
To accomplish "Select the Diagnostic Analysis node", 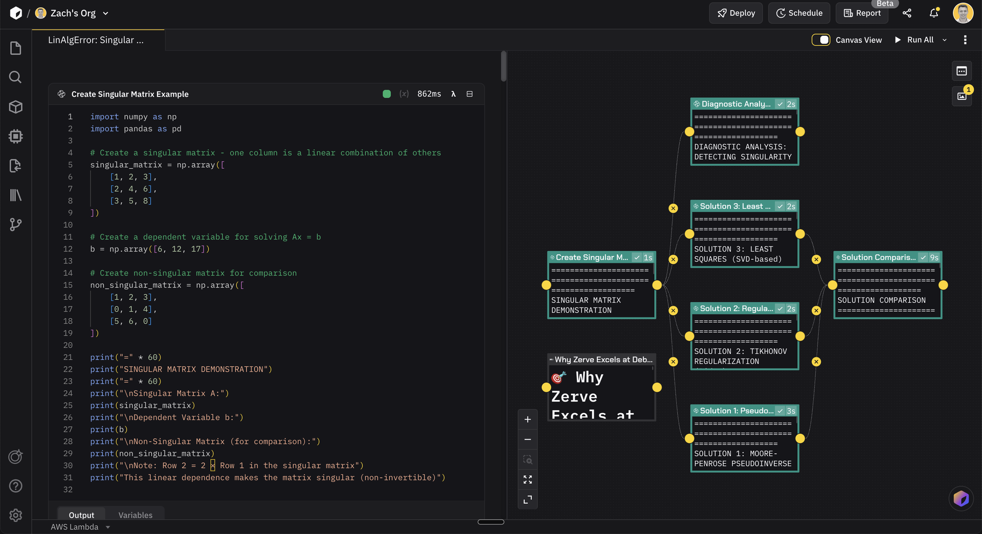I will point(744,131).
